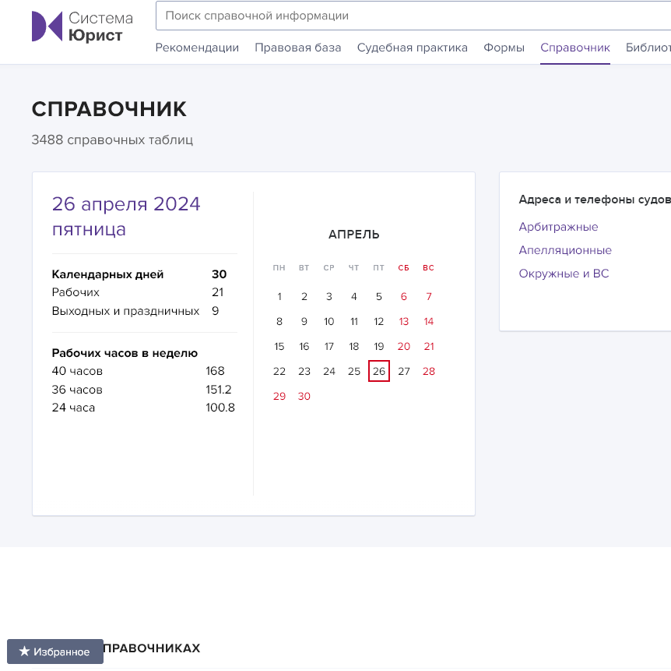Click April 9 in the calendar
The width and height of the screenshot is (671, 671).
(x=304, y=321)
